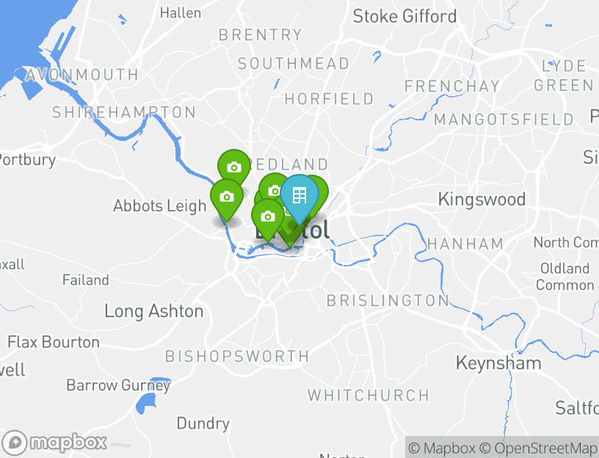Select the camera marker beside the REDLAND label
The height and width of the screenshot is (458, 599).
(233, 167)
